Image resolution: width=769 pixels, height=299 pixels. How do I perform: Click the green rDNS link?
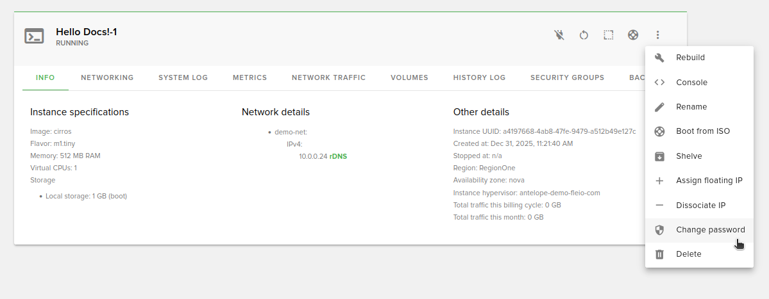pos(338,156)
